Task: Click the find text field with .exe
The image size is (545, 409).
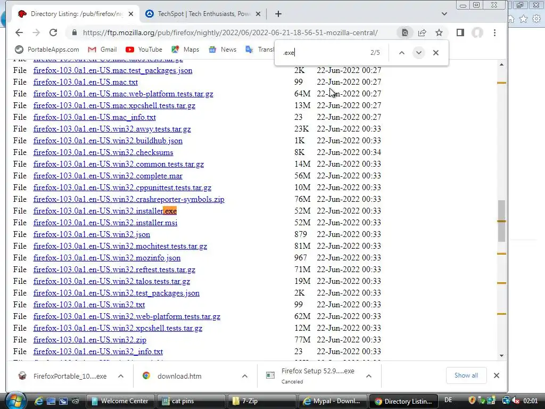Action: point(323,53)
